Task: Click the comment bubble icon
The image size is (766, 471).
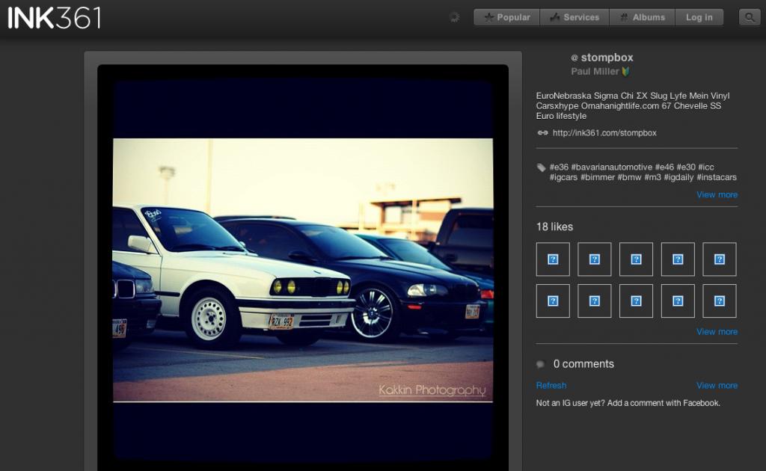Action: coord(541,364)
